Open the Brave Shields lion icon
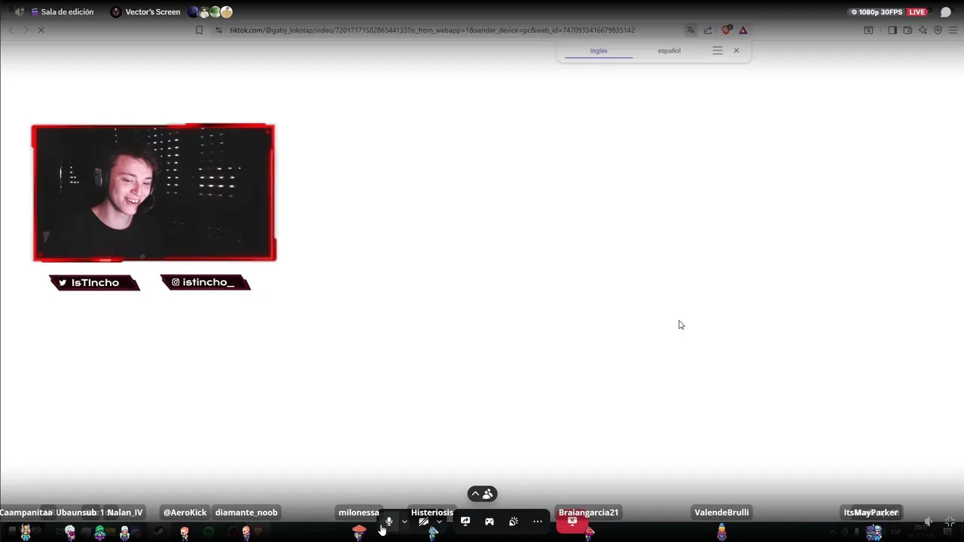 coord(727,30)
